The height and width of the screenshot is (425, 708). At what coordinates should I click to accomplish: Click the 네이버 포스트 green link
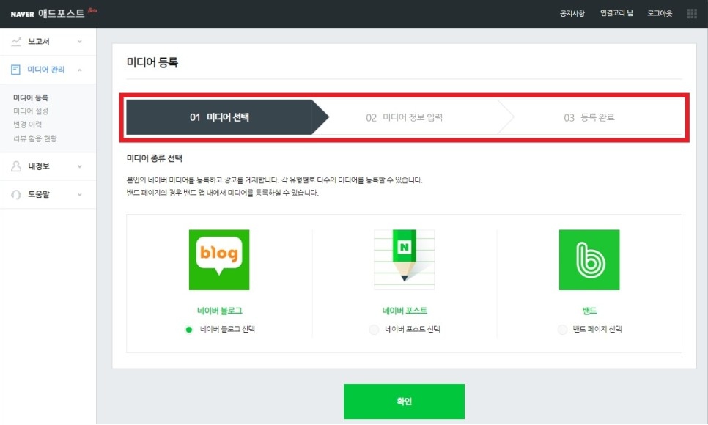click(x=405, y=311)
